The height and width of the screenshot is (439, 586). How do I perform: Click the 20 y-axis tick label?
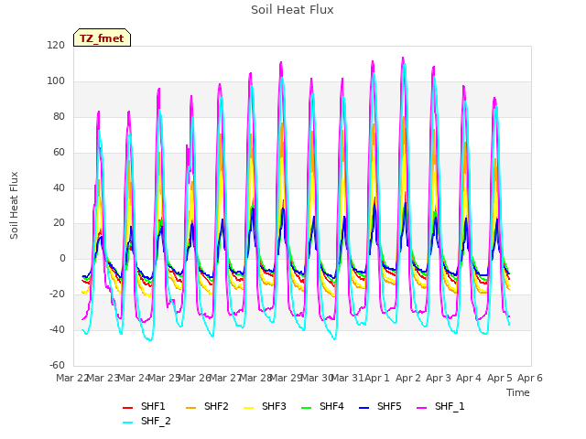(59, 223)
